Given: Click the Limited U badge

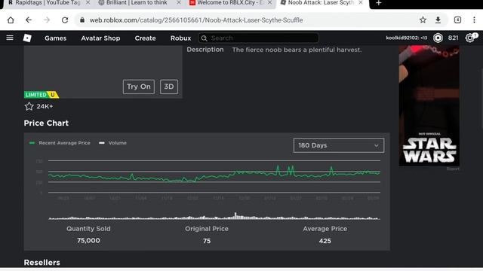Looking at the screenshot, I should [42, 95].
